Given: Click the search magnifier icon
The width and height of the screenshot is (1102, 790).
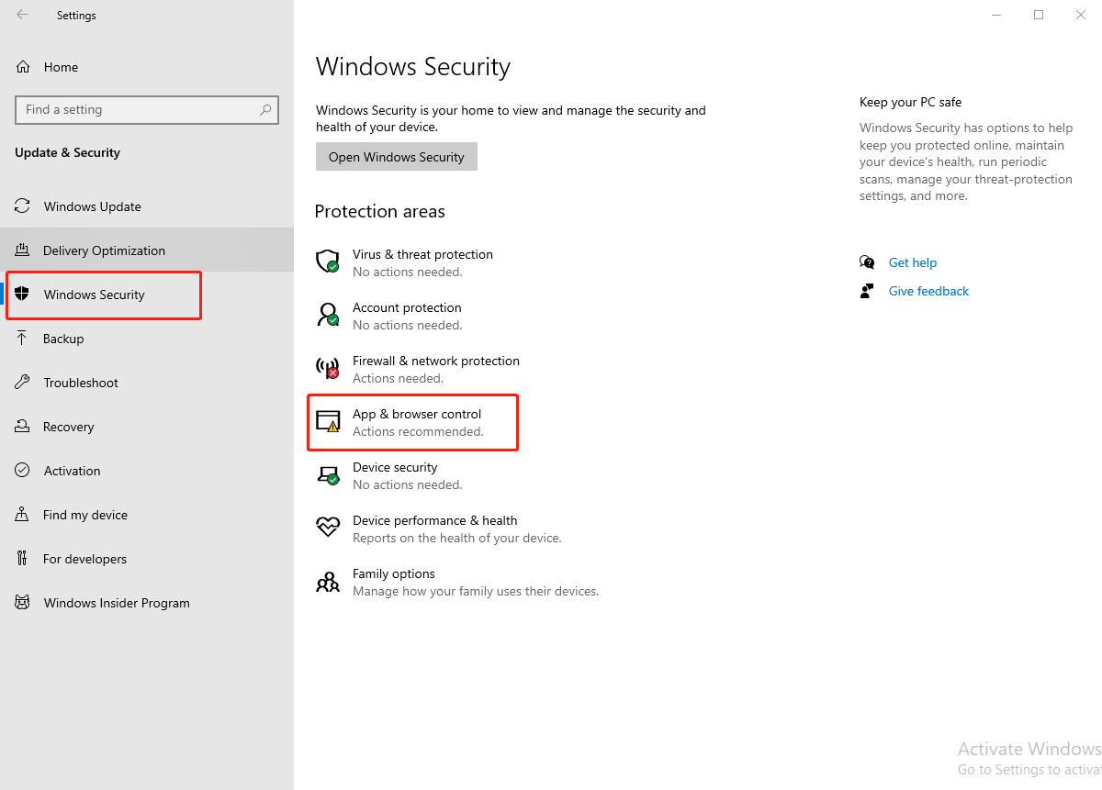Looking at the screenshot, I should [x=265, y=110].
